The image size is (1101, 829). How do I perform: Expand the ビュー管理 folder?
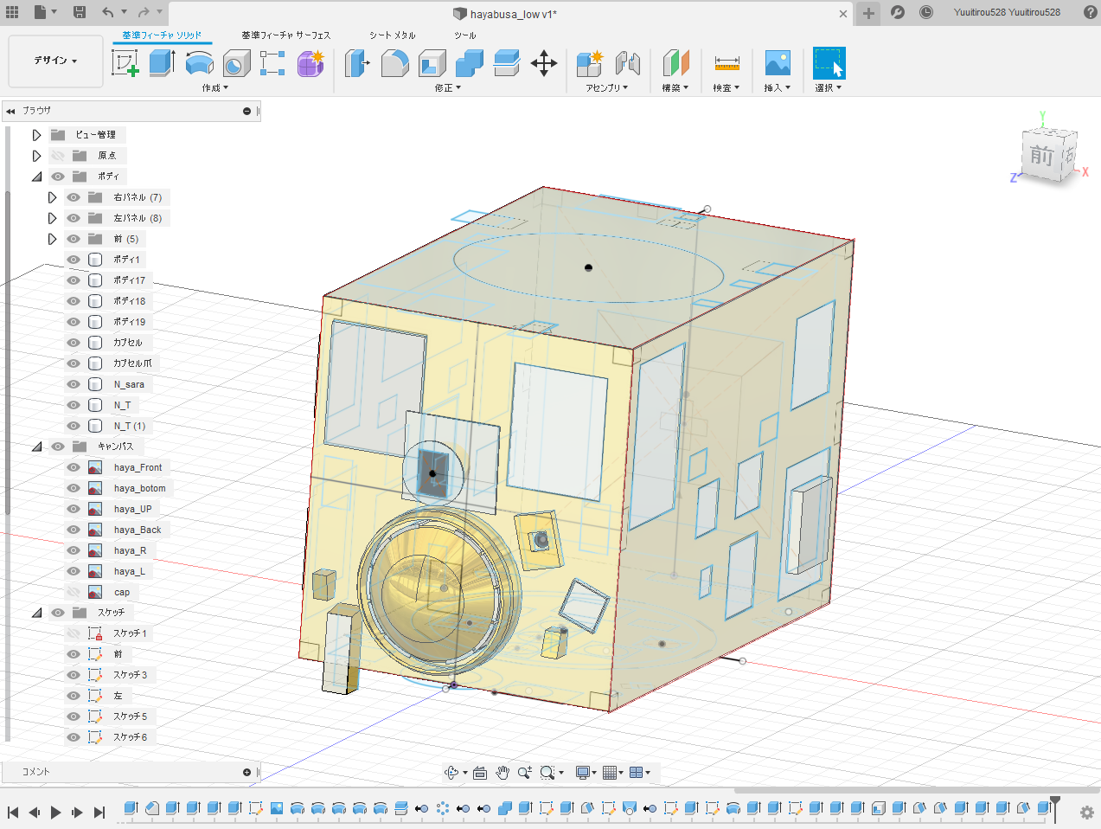coord(36,135)
